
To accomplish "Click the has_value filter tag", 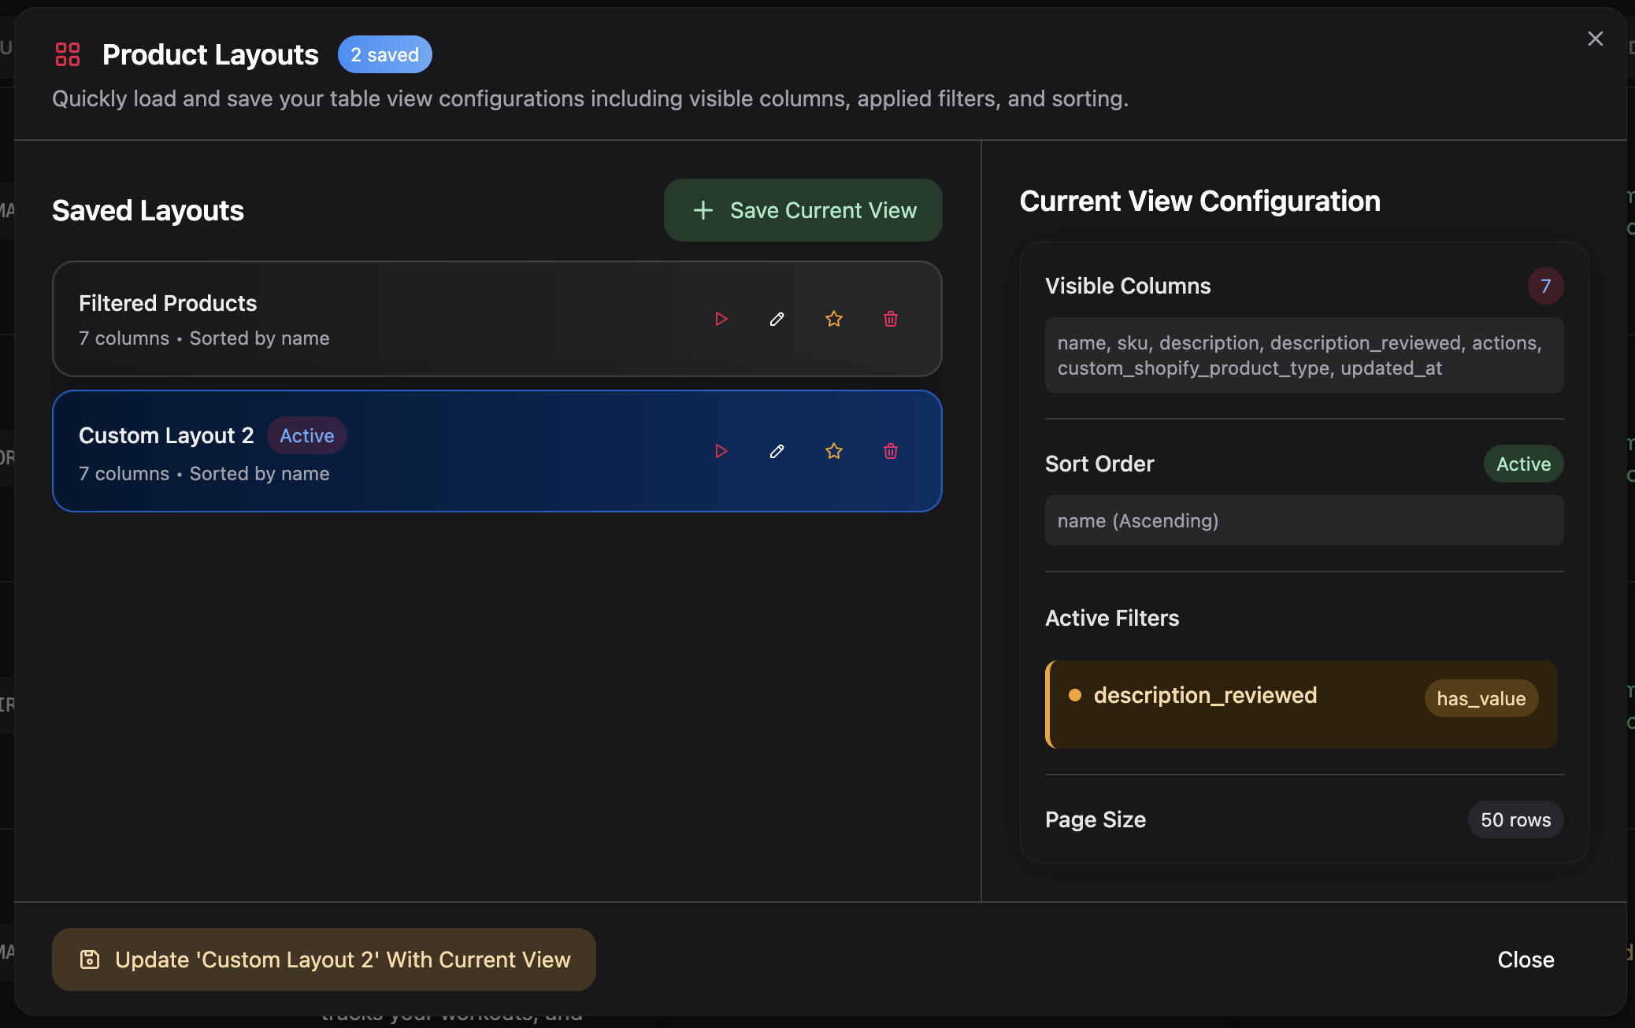I will (1480, 698).
